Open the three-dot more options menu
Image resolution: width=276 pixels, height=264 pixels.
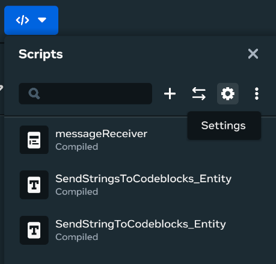click(x=257, y=94)
